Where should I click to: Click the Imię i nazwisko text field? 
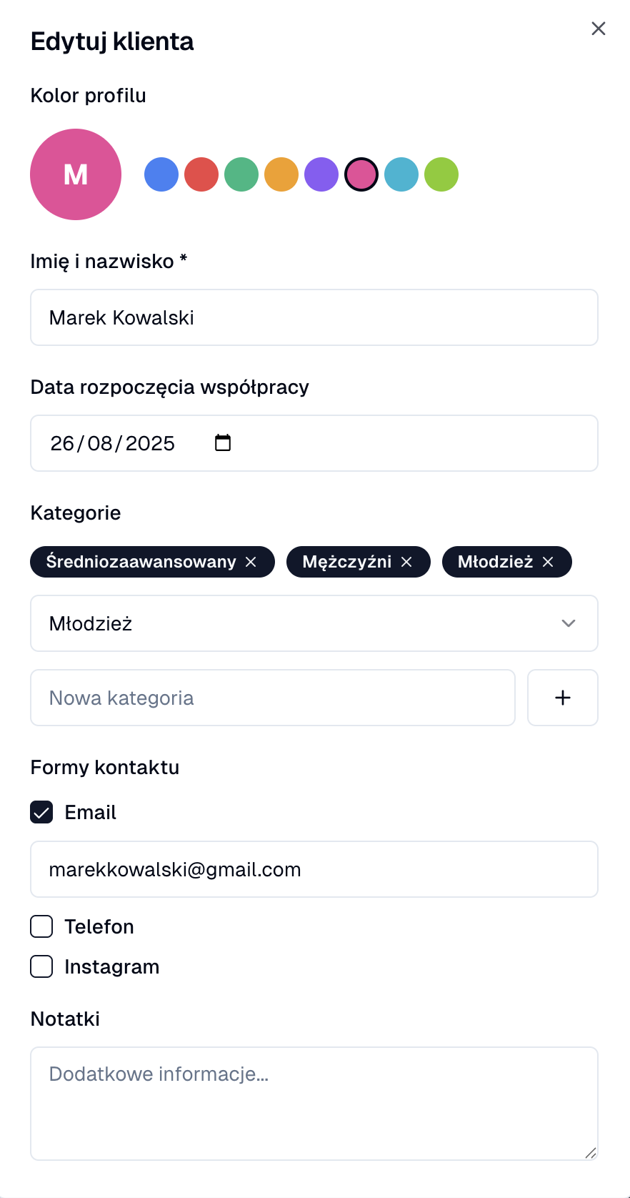click(314, 317)
